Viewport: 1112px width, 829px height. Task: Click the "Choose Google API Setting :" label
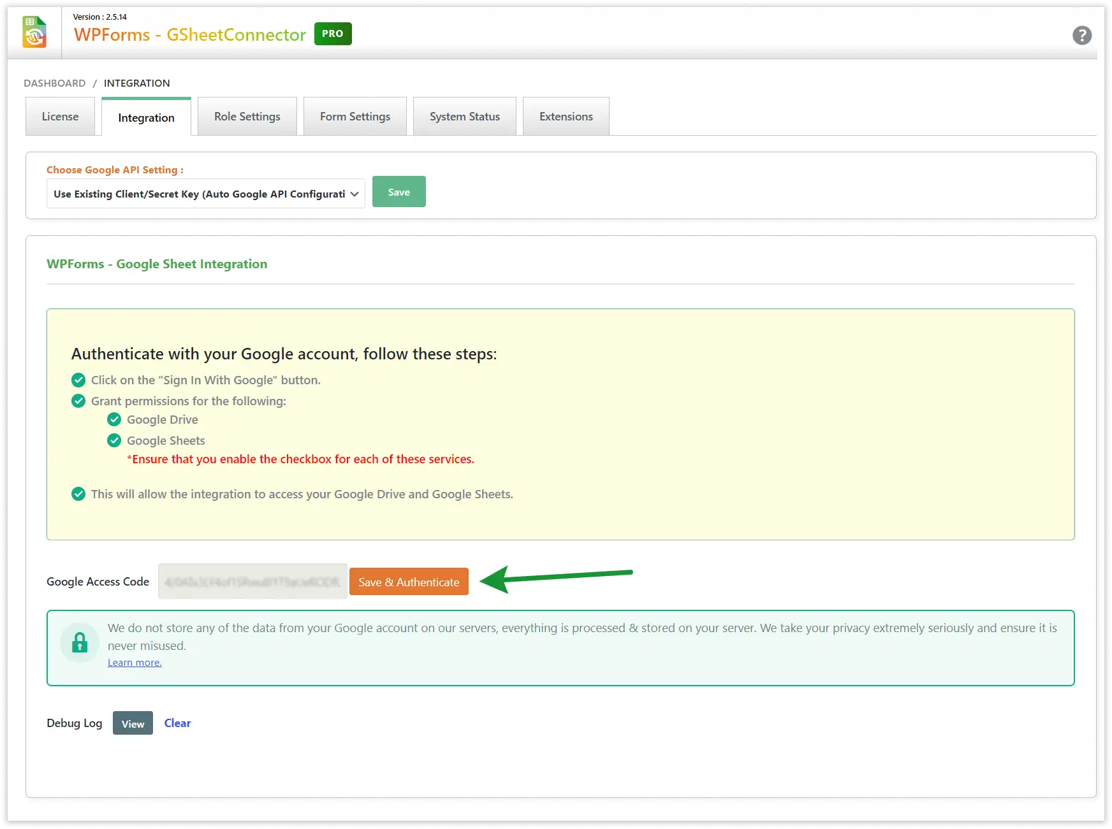point(115,170)
